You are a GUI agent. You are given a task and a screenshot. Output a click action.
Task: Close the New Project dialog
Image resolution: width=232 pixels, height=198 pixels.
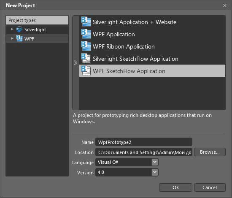pos(225,5)
